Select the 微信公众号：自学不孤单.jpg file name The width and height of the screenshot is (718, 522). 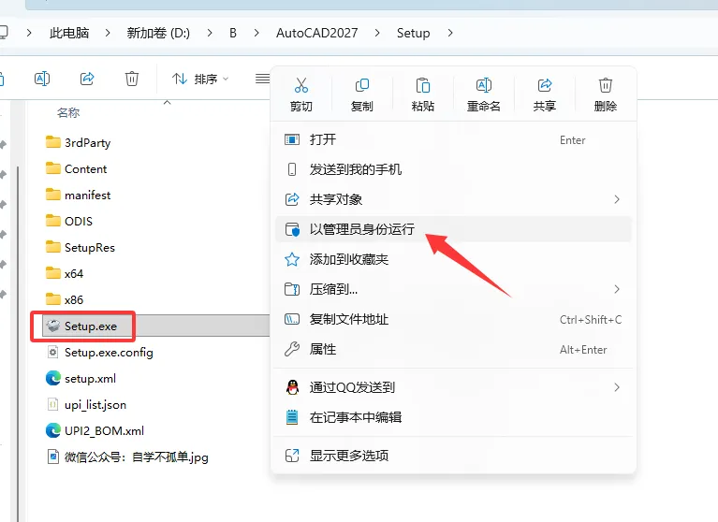(137, 457)
